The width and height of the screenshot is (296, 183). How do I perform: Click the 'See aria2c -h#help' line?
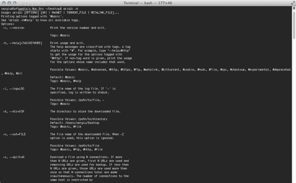pos(41,20)
